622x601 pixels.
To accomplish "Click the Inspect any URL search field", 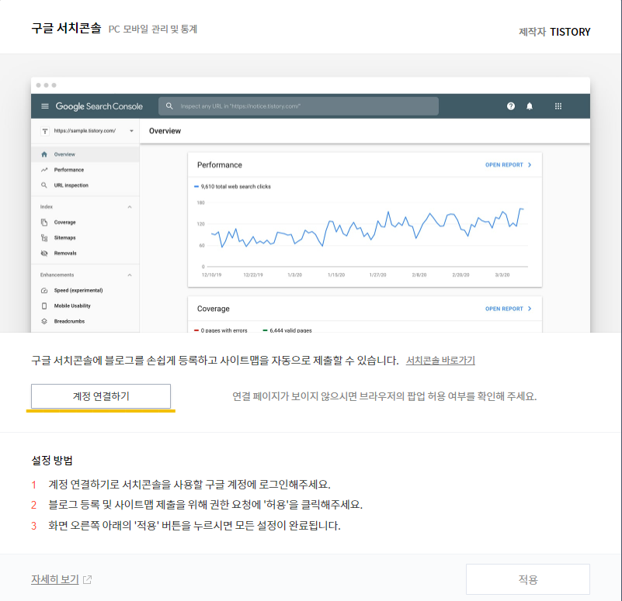I will tap(298, 106).
